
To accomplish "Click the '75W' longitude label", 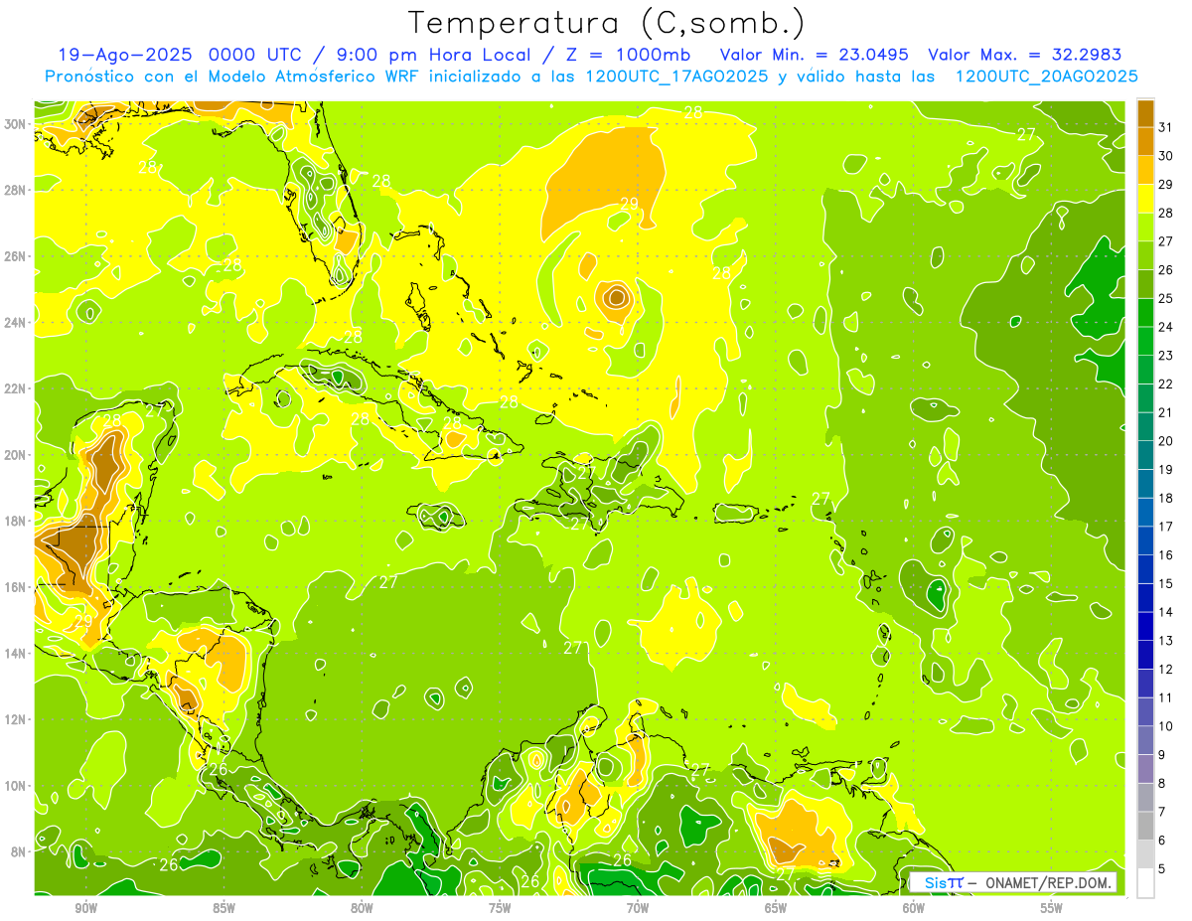I will coord(500,908).
